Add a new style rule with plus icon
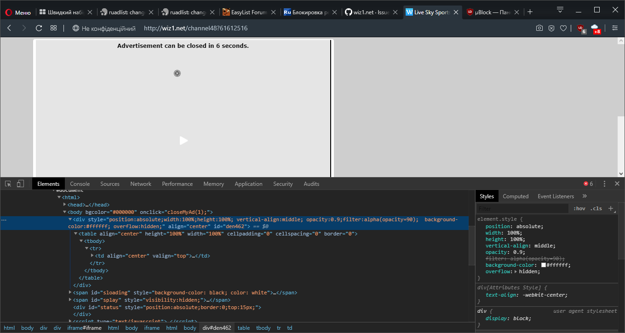The width and height of the screenshot is (625, 333). click(611, 208)
